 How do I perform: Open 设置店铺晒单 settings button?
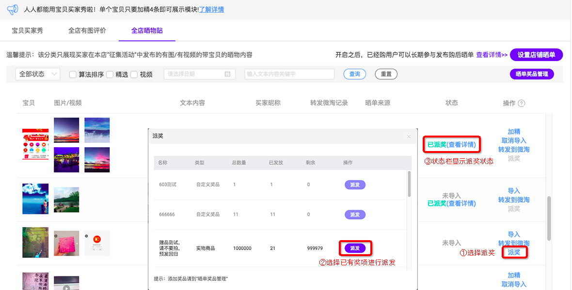536,55
